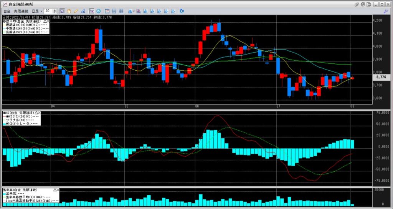Screen dimensions: 393x209
Task: Switch to grid split chart layout
Action: (x=121, y=11)
